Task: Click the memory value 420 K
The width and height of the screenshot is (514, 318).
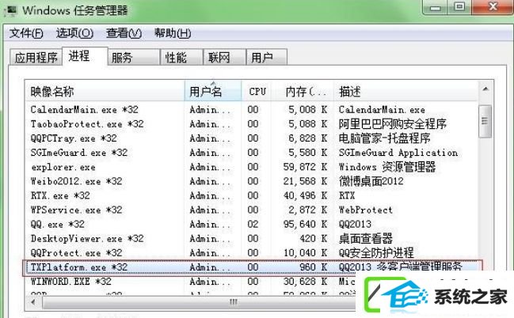Action: point(314,238)
